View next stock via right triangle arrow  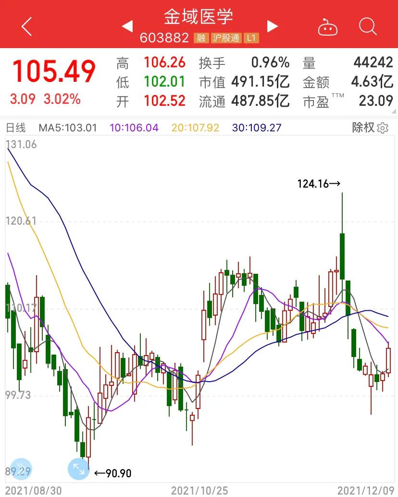273,27
